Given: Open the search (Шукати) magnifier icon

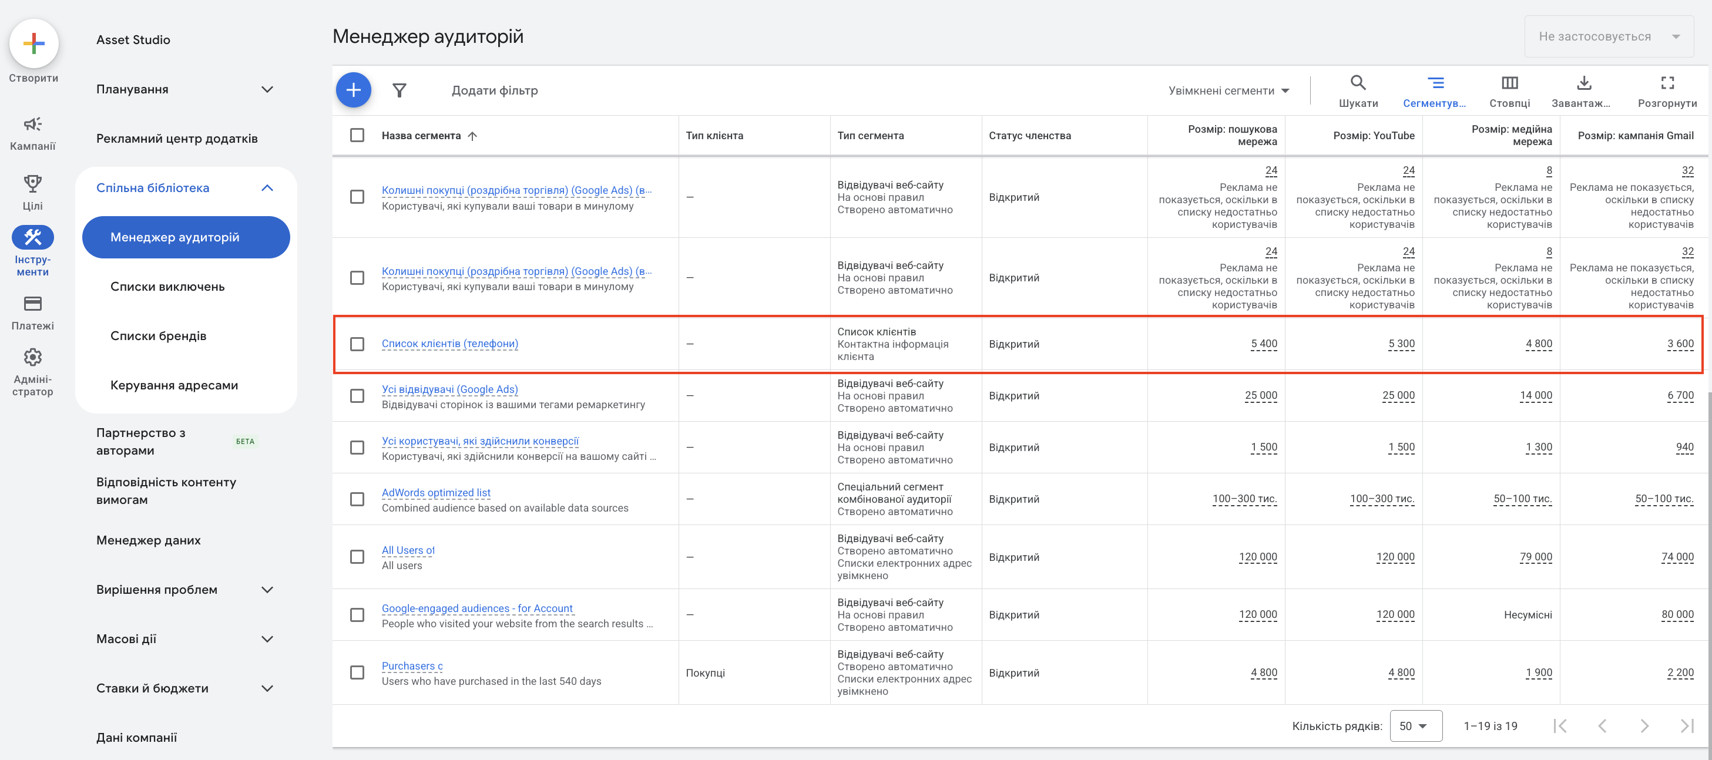Looking at the screenshot, I should pos(1358,83).
